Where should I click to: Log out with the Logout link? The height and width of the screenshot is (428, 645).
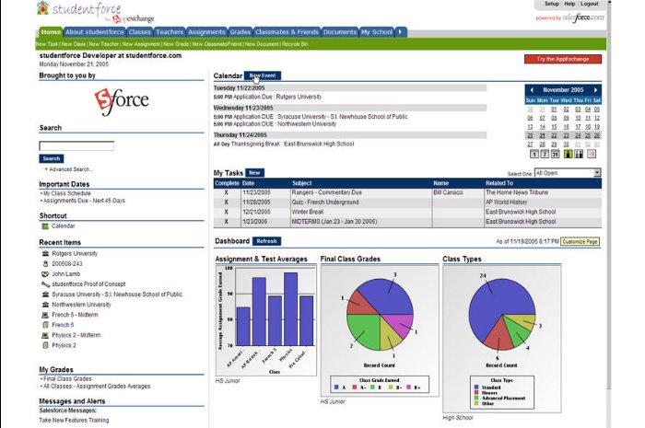(590, 4)
